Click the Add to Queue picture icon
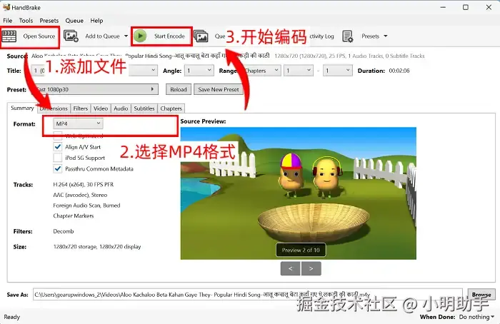 point(71,36)
